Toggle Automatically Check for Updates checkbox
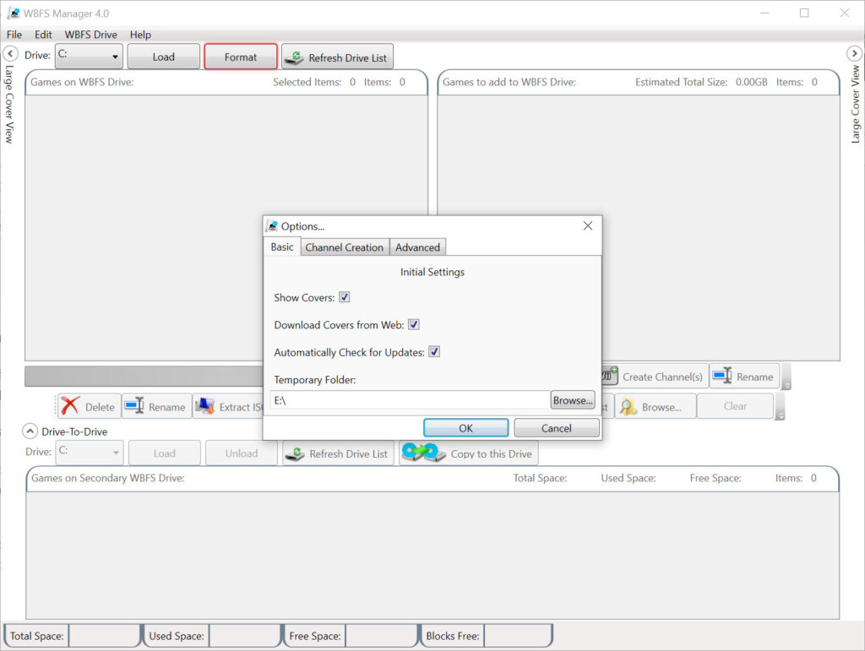This screenshot has height=651, width=865. click(434, 352)
